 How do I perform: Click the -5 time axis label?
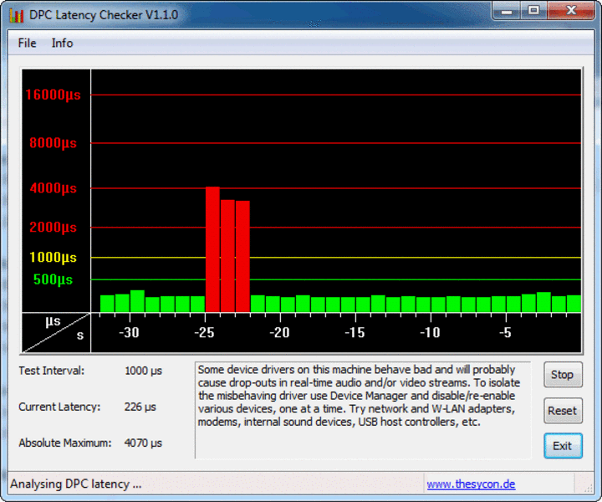click(505, 333)
